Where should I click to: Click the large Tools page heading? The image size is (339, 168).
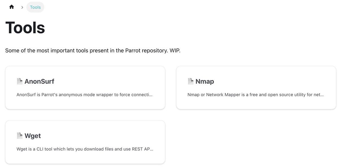tap(25, 28)
